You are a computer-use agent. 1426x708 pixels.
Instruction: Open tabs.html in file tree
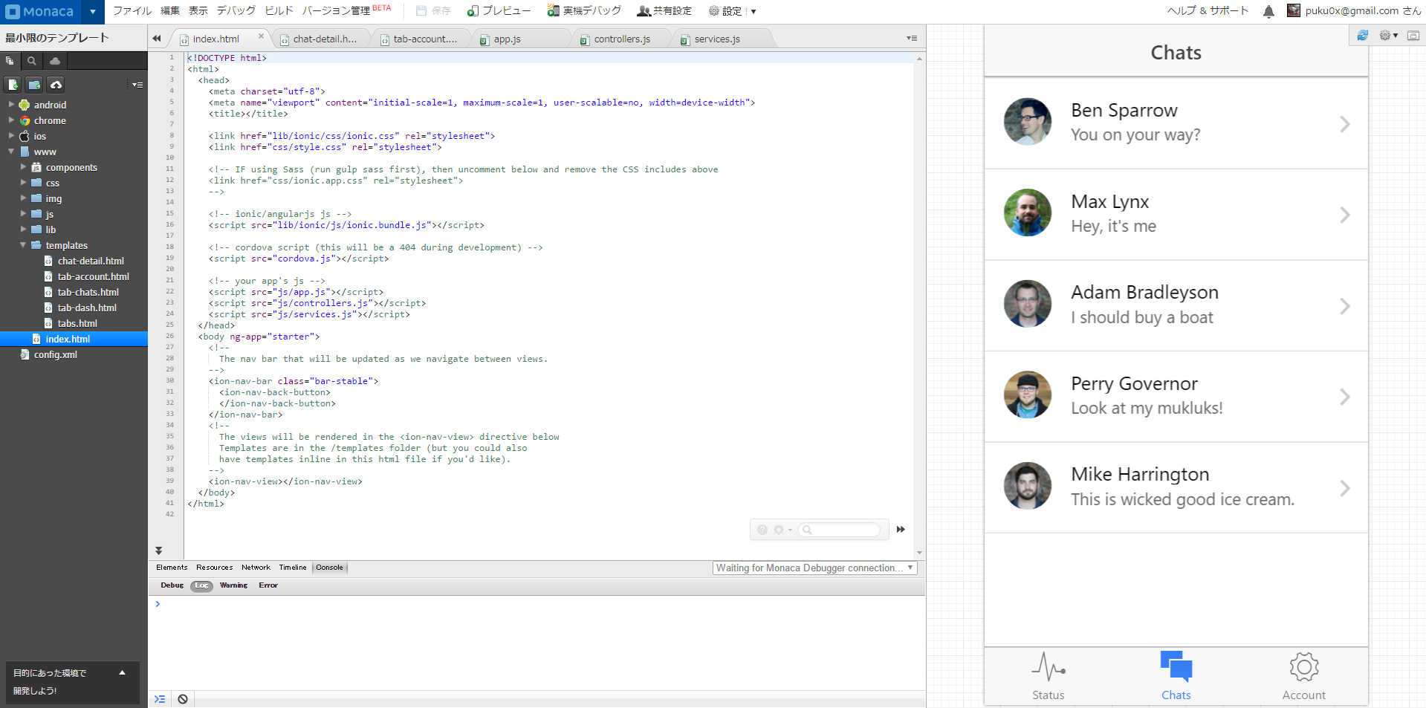(x=77, y=323)
